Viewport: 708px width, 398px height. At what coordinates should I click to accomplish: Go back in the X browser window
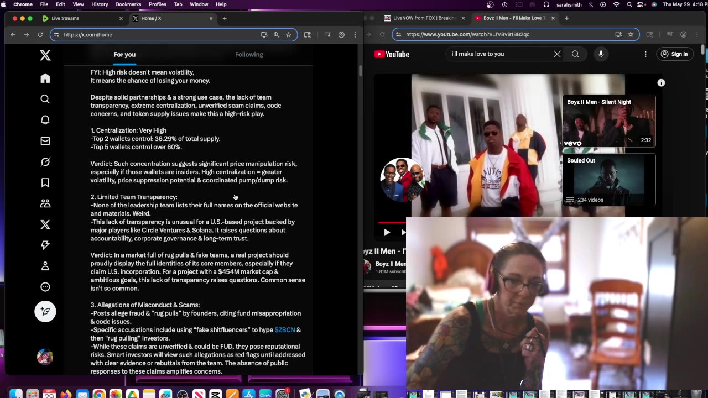13,34
